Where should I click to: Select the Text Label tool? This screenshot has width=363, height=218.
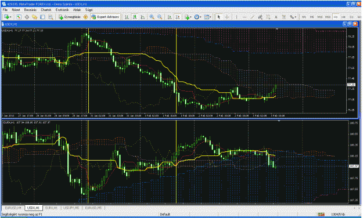click(x=284, y=17)
